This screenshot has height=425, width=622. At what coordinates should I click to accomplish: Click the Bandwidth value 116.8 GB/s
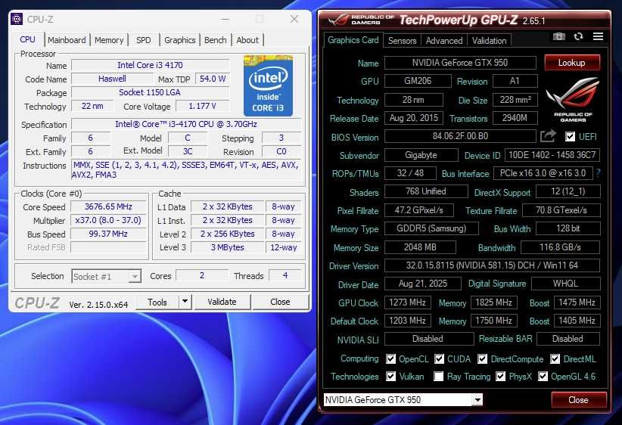coord(560,247)
